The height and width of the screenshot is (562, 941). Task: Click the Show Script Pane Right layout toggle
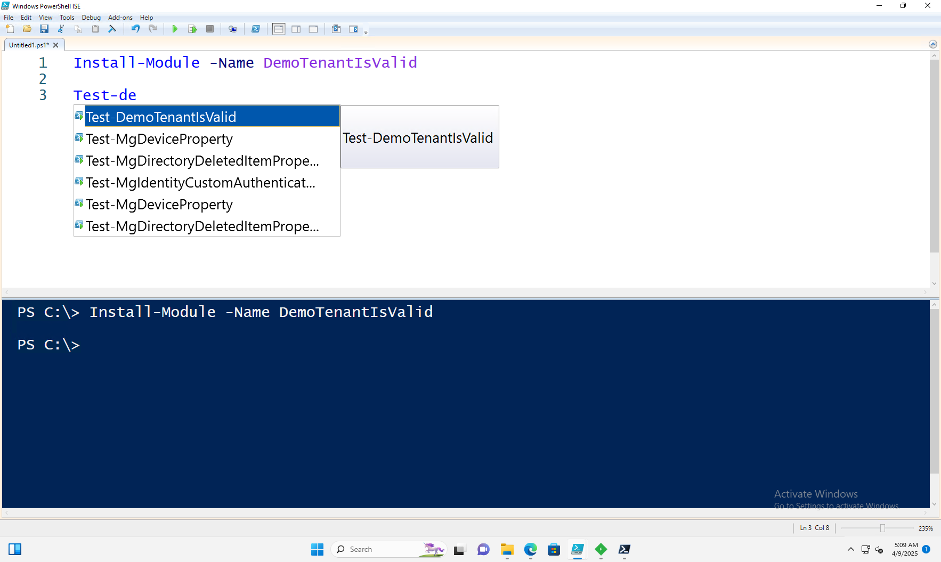point(296,29)
